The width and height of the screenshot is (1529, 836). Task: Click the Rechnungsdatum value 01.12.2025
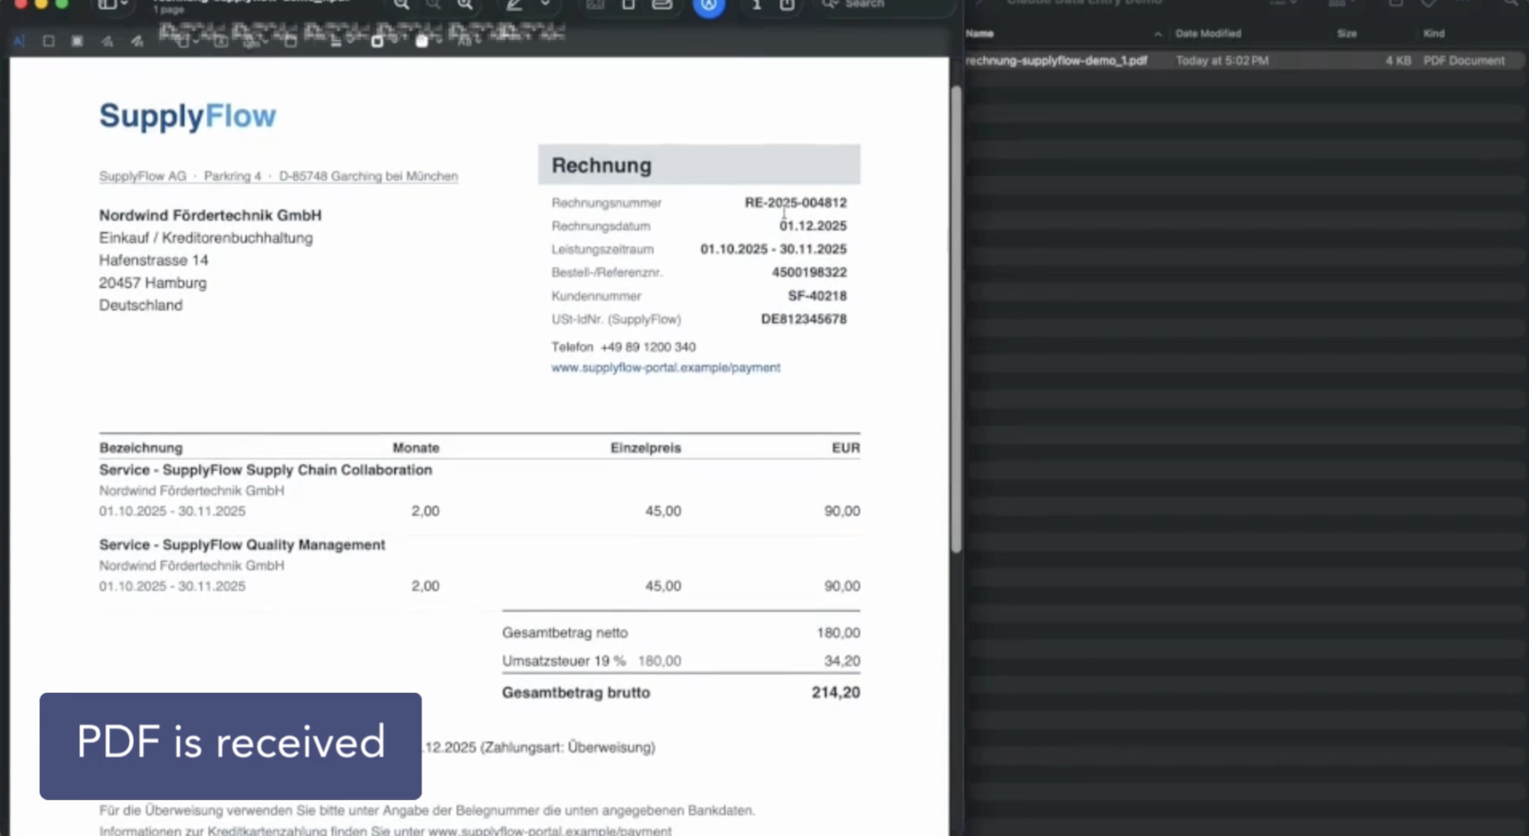point(813,226)
